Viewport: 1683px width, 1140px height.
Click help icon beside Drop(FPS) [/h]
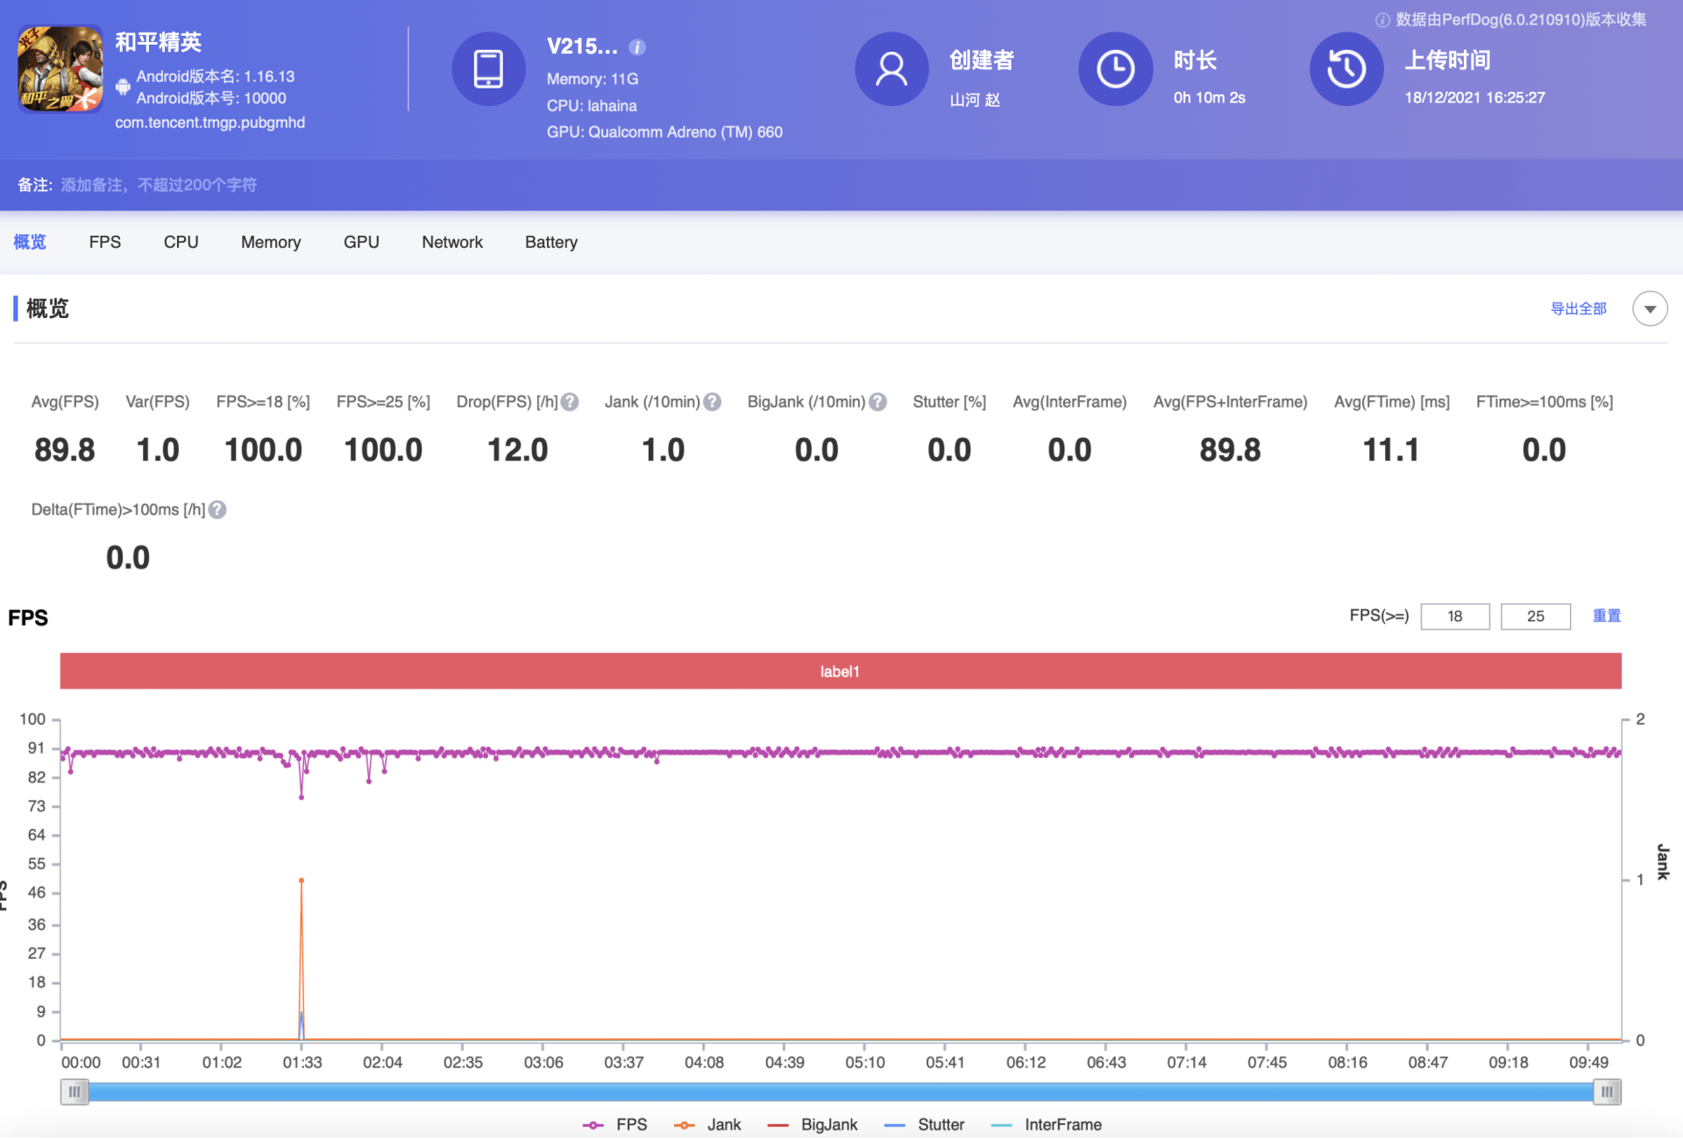[x=570, y=402]
